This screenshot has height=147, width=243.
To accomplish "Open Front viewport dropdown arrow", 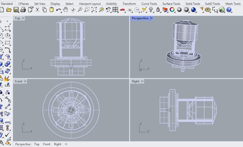I will pos(26,81).
